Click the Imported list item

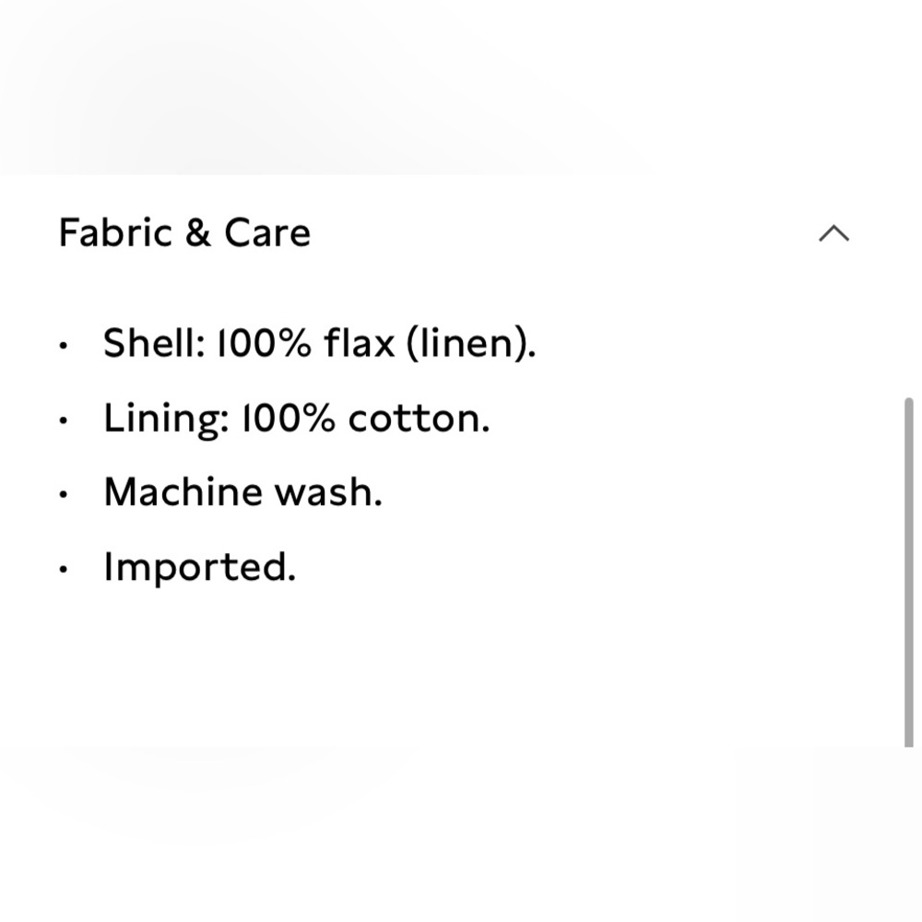pos(199,567)
